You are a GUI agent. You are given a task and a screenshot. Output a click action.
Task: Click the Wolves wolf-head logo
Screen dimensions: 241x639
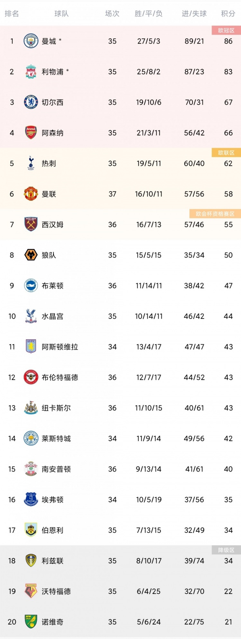31,255
